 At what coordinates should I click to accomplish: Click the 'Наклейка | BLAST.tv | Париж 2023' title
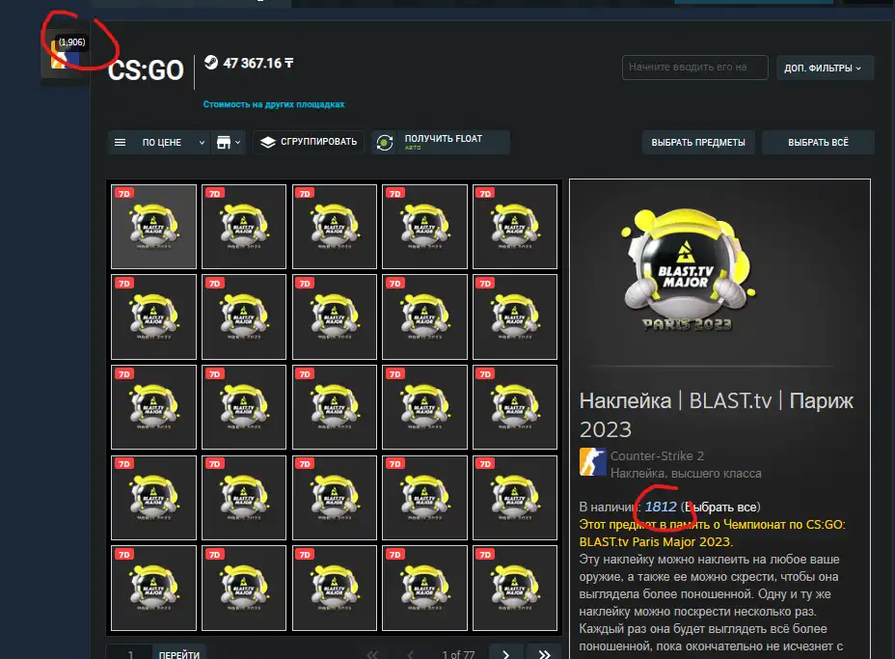pyautogui.click(x=717, y=415)
